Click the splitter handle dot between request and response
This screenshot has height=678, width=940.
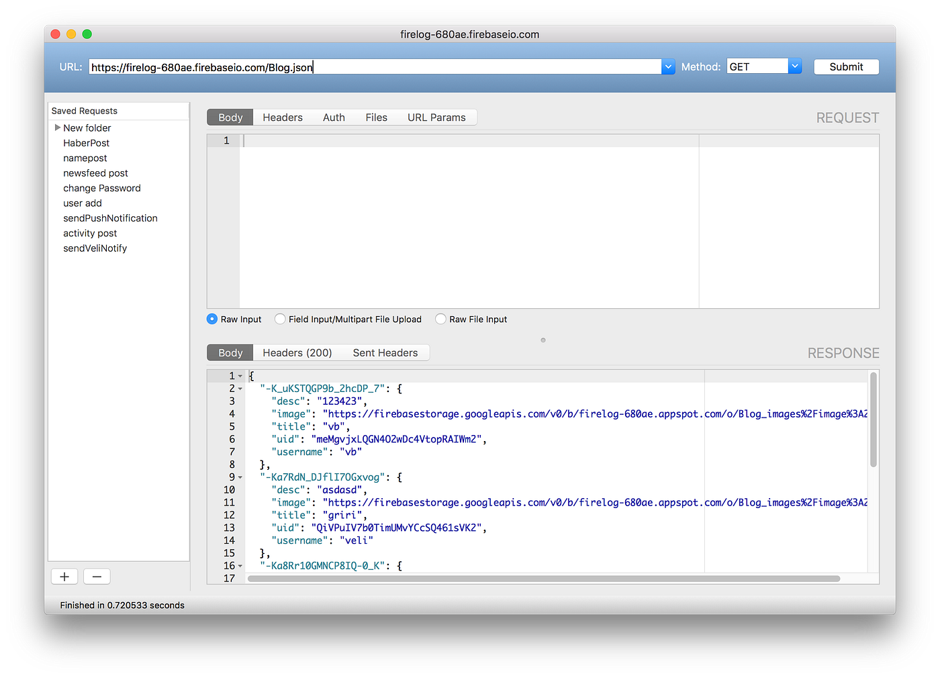click(x=543, y=340)
